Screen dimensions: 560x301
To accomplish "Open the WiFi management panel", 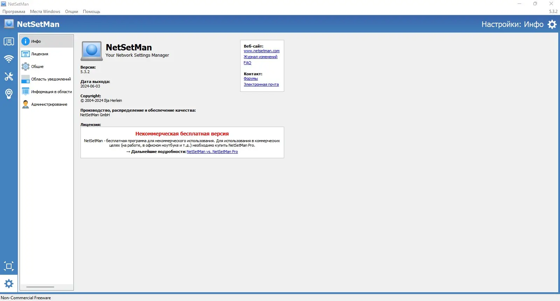I will pyautogui.click(x=9, y=59).
